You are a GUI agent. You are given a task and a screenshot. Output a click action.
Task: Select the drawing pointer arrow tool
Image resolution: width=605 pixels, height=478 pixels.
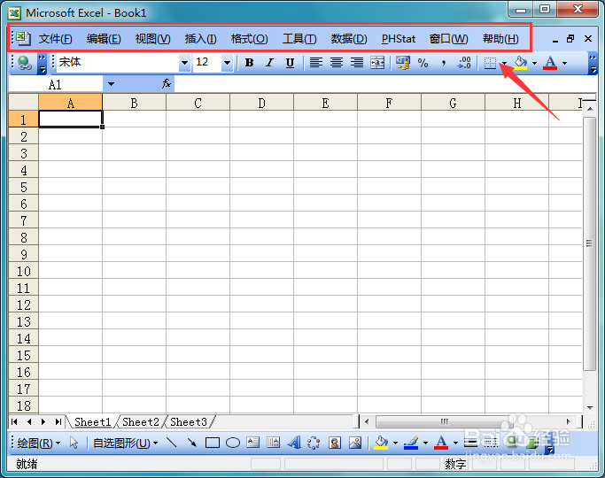(74, 443)
